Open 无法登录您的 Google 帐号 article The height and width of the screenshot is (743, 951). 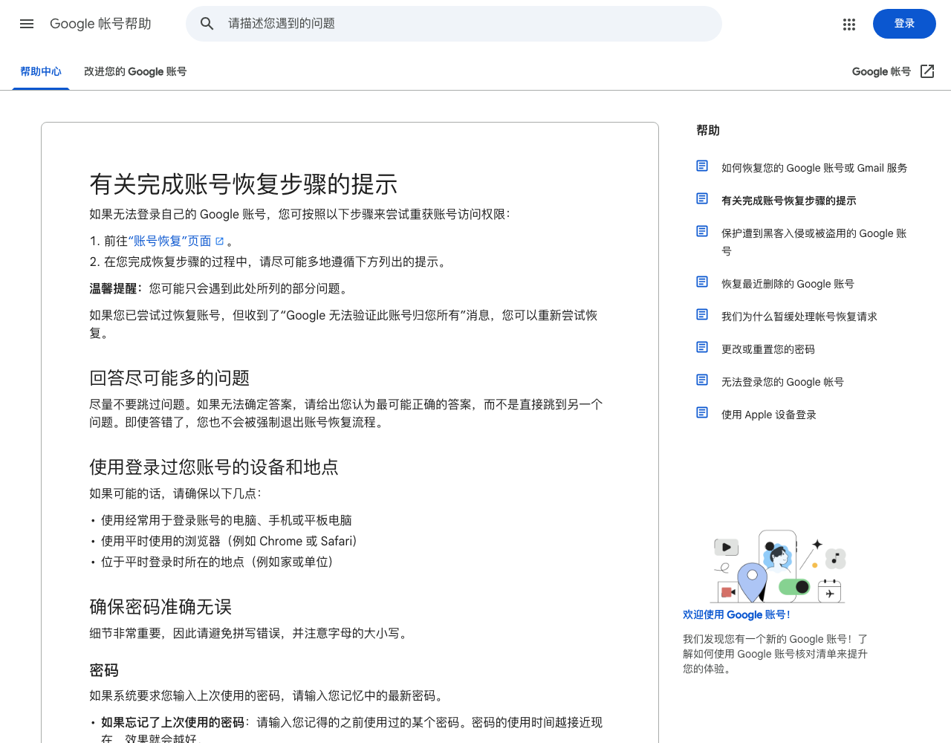782,382
